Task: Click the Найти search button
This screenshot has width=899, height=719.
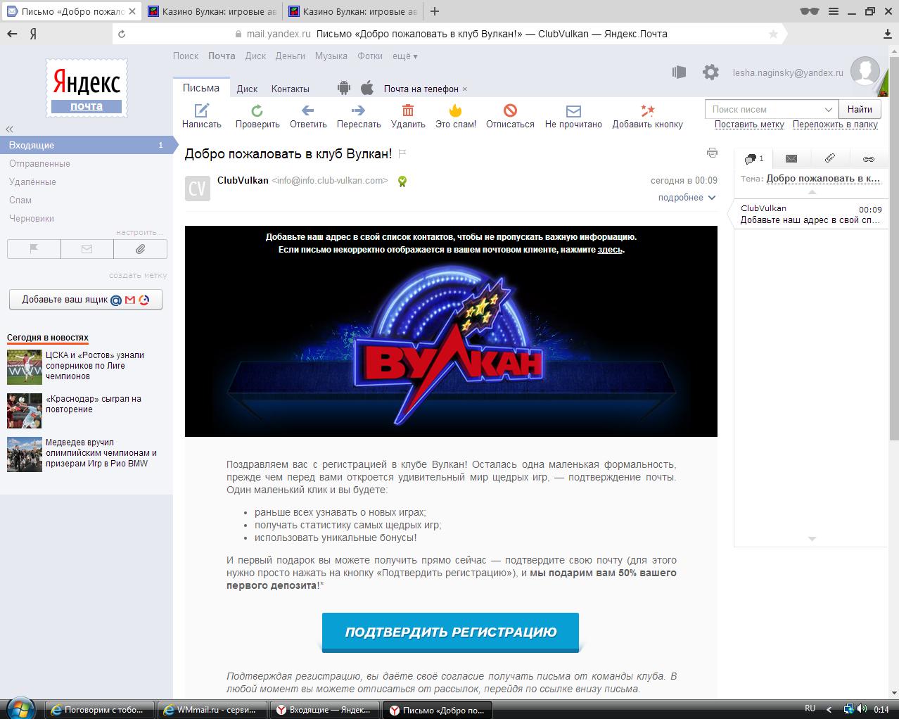Action: [x=860, y=109]
